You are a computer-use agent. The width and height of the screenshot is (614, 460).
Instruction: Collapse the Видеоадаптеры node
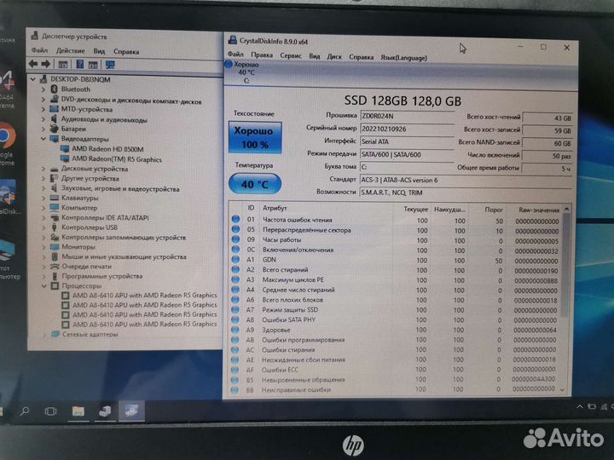click(43, 139)
